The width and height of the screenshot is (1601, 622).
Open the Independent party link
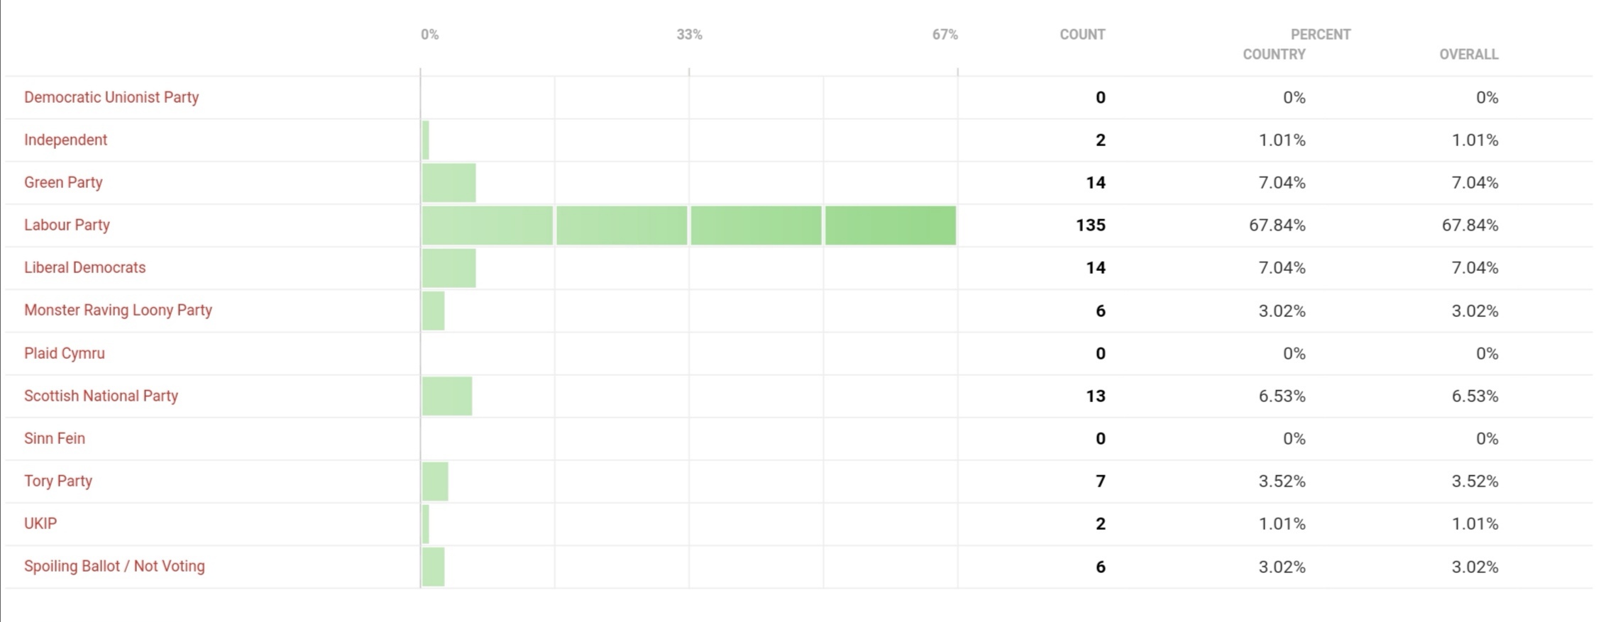(65, 140)
